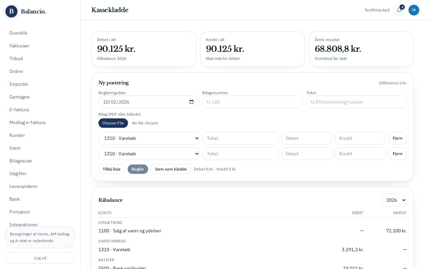The width and height of the screenshot is (430, 269).
Task: Focus the second line's Debet field
Action: pyautogui.click(x=307, y=154)
